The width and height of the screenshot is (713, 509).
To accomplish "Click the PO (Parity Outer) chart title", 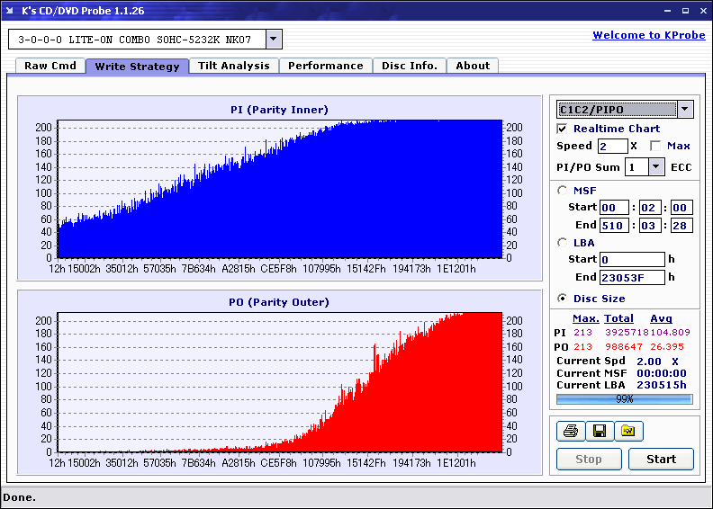I will pyautogui.click(x=279, y=302).
